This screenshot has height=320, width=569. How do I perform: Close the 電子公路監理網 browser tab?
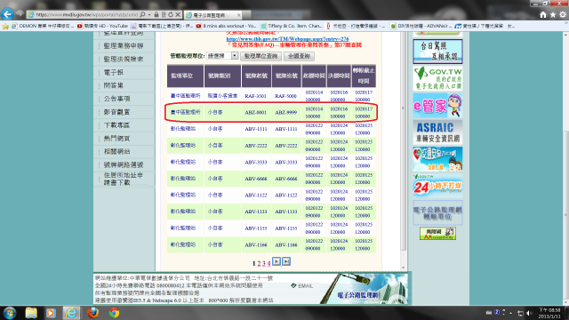click(x=238, y=15)
